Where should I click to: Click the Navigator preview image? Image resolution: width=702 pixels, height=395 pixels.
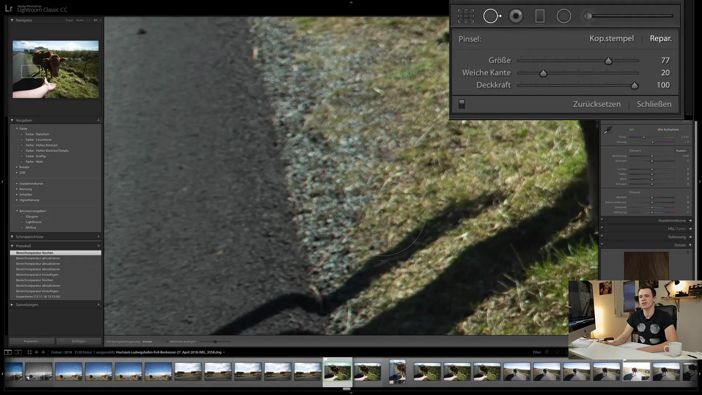[56, 69]
